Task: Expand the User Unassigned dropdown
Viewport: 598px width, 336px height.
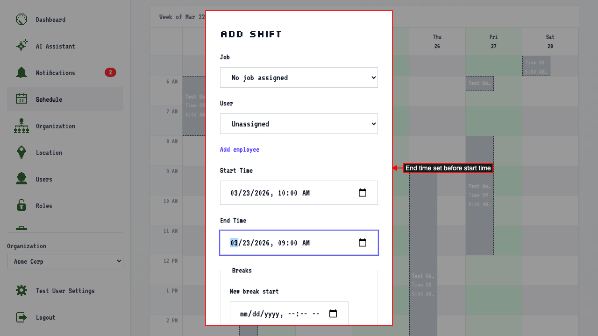Action: pos(299,124)
